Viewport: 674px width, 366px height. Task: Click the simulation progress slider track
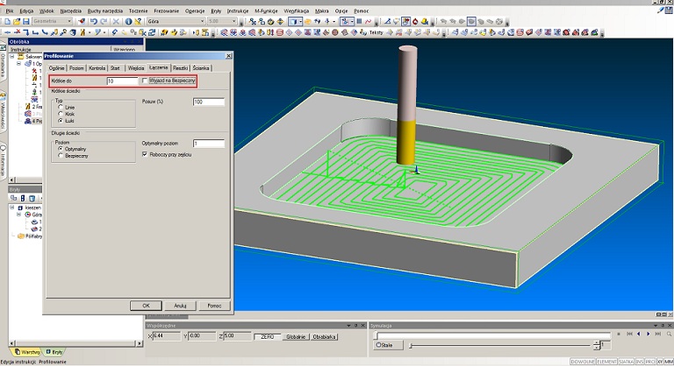click(491, 335)
